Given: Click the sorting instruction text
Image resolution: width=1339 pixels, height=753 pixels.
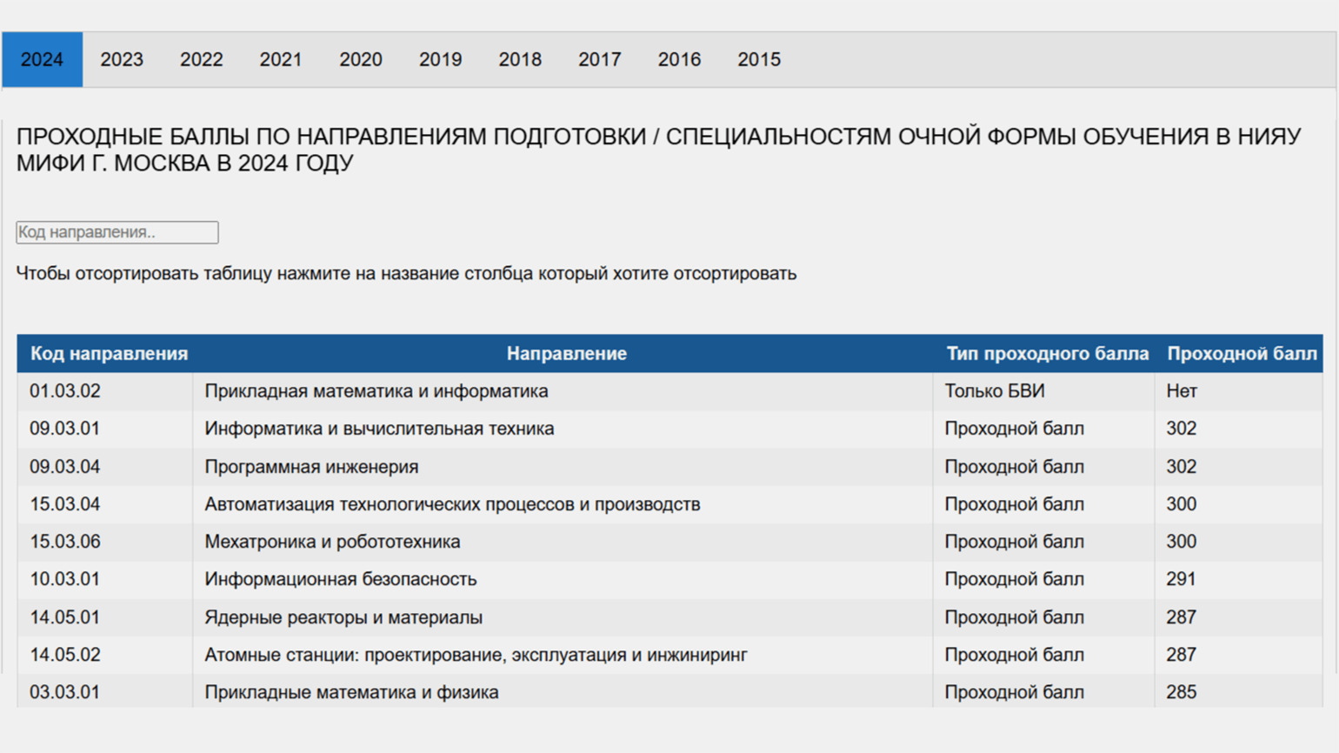Looking at the screenshot, I should tap(406, 274).
